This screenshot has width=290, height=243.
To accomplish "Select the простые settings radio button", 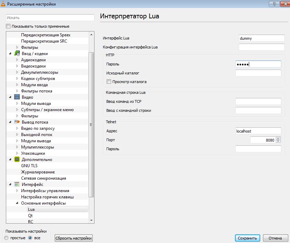I will [x=7, y=238].
